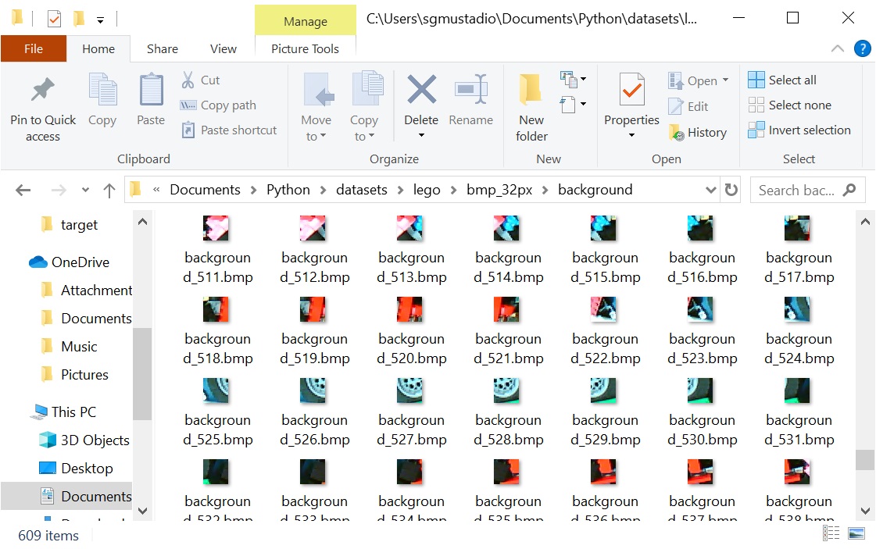Create a New folder
The image size is (876, 549).
[x=531, y=105]
